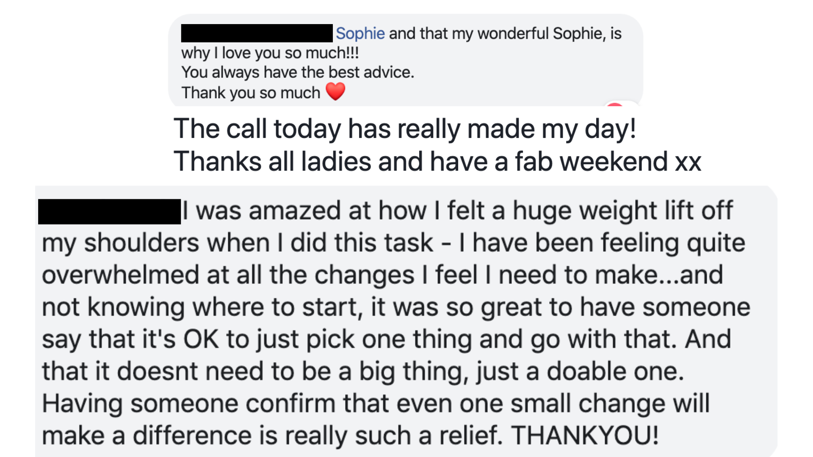Click 'You always have the best advice.' line
Image resolution: width=813 pixels, height=457 pixels.
[297, 72]
